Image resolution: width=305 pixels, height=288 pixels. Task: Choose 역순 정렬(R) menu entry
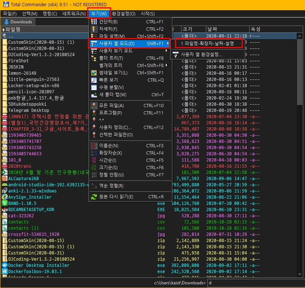tap(130, 186)
